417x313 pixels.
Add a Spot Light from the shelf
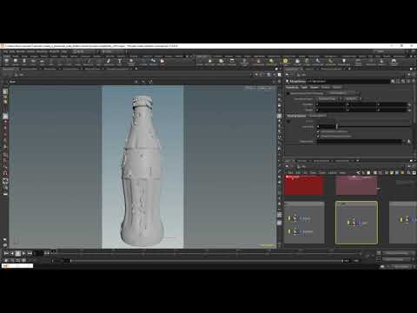tap(221, 62)
